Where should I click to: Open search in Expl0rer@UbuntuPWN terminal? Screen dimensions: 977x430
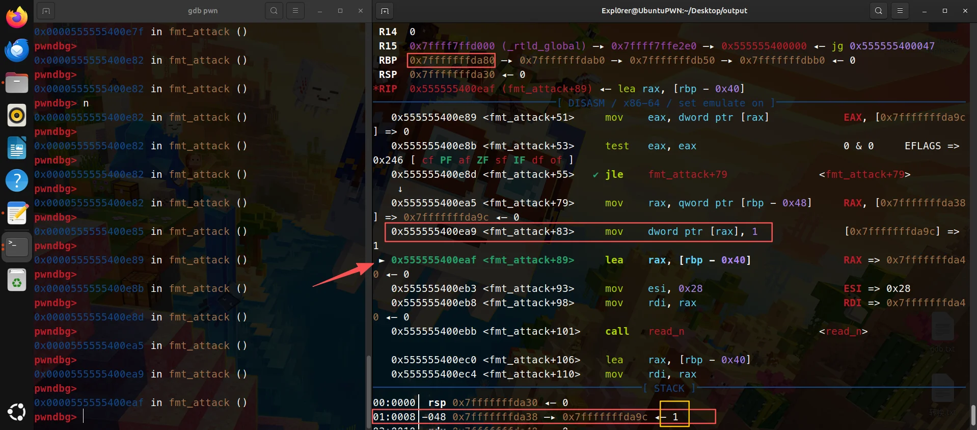(x=879, y=11)
